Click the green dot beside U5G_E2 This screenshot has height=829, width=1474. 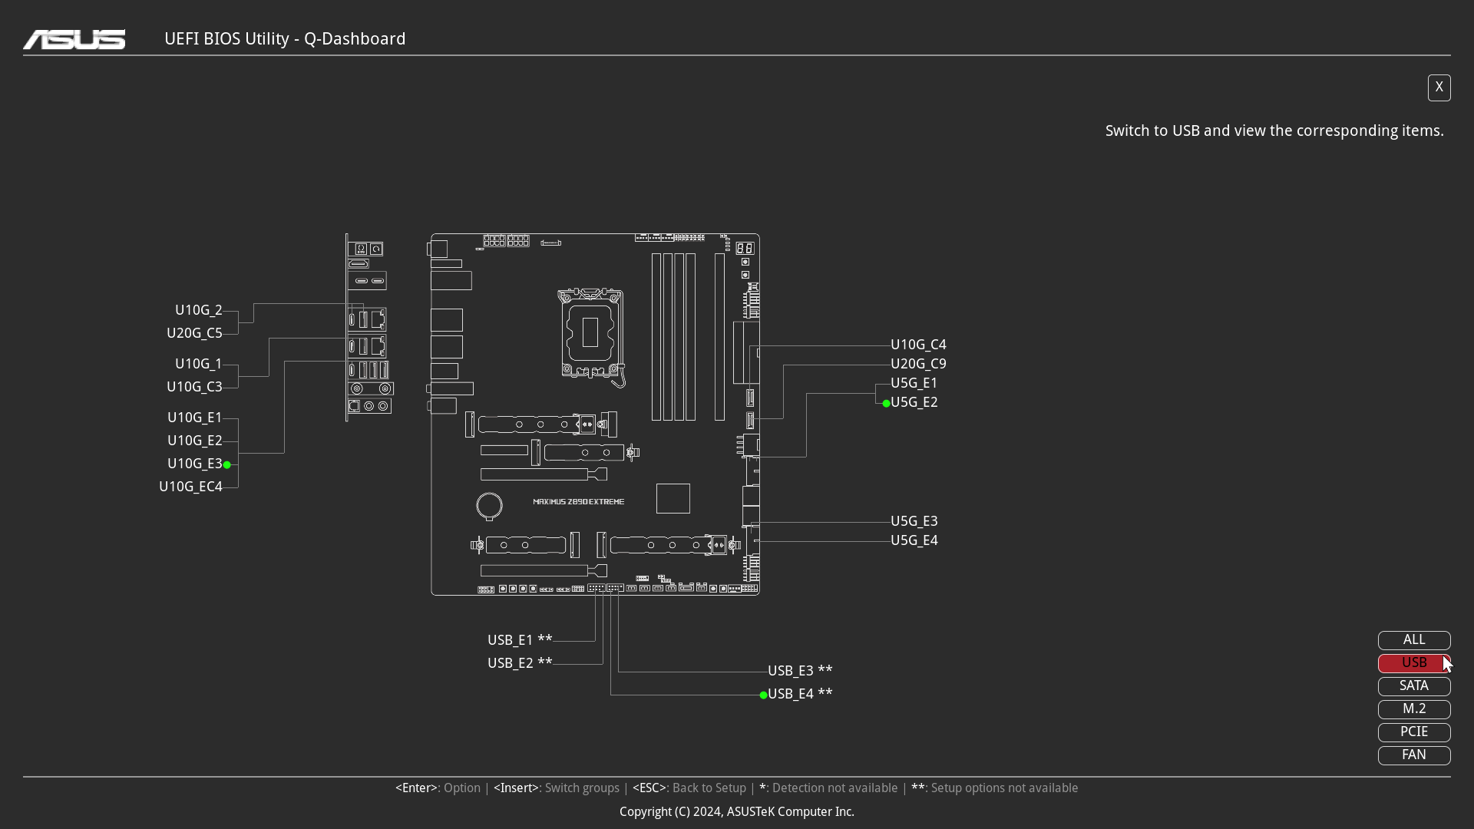click(886, 404)
